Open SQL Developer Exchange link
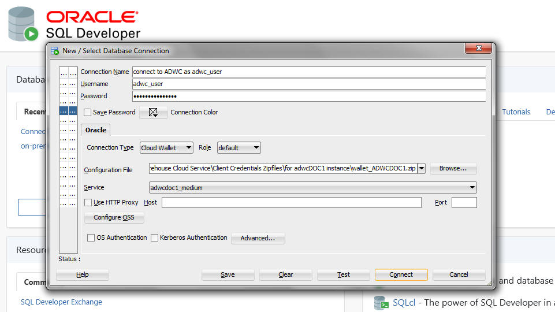 [x=61, y=302]
